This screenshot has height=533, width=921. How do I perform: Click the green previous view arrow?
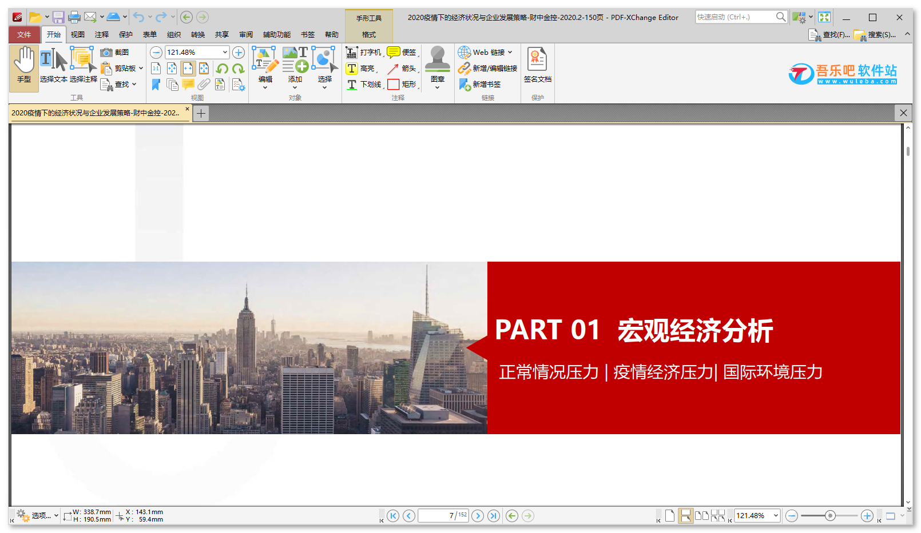click(x=512, y=516)
